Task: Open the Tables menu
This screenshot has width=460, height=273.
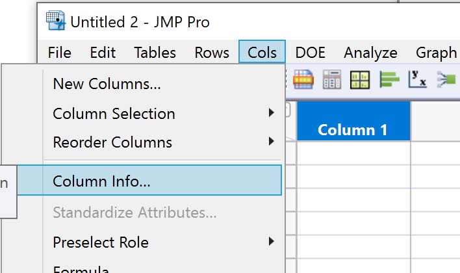Action: (x=155, y=53)
